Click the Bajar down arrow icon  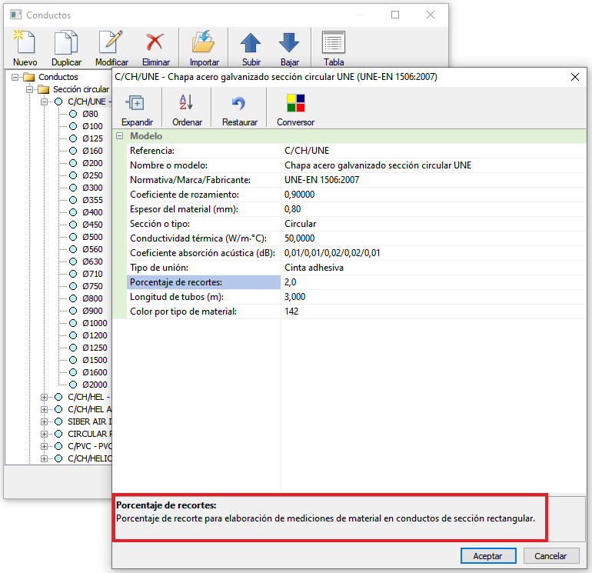pos(289,42)
